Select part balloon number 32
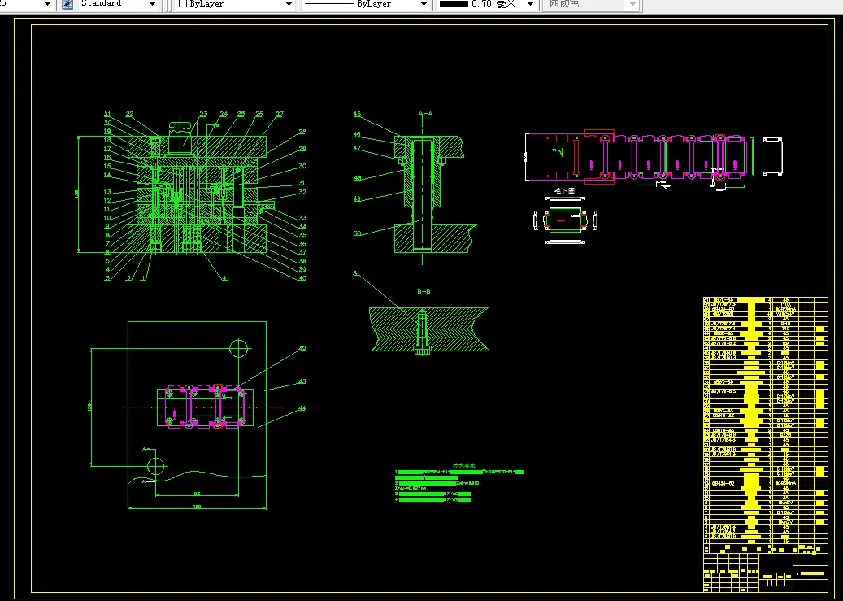Viewport: 843px width, 601px height. [302, 192]
